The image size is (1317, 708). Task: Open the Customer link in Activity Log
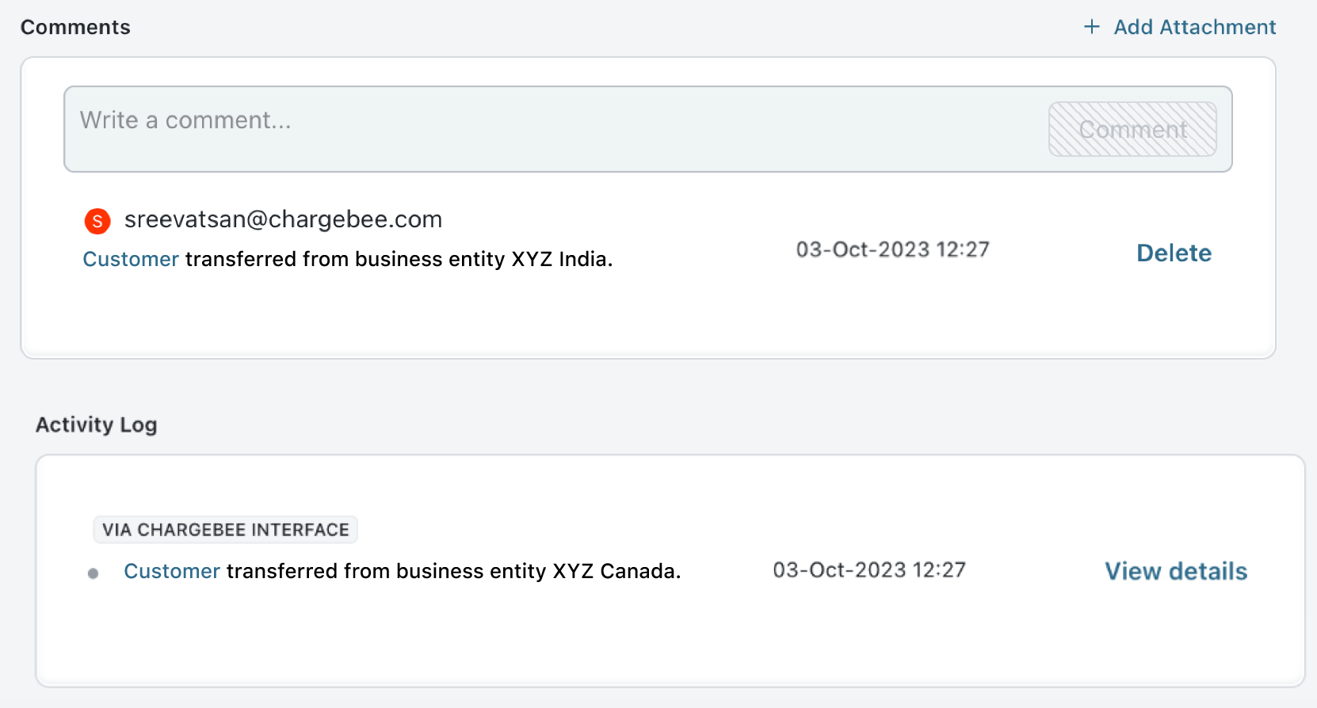point(172,571)
